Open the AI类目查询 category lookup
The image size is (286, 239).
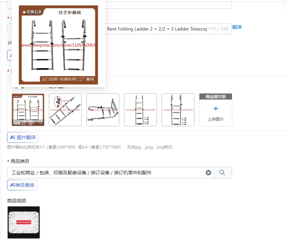pos(22,185)
